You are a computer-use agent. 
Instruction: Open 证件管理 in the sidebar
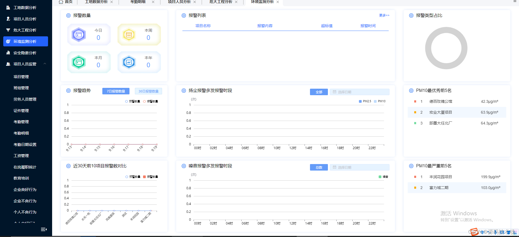coord(21,111)
